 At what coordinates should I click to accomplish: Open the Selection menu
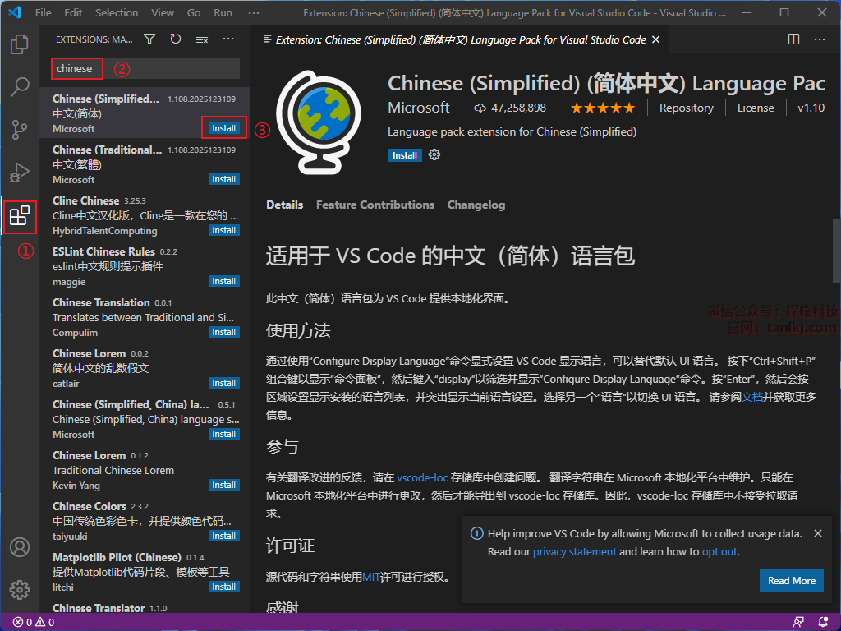point(117,12)
